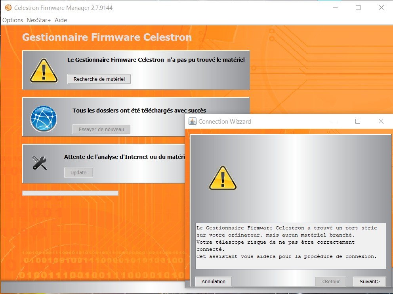Screen dimensions: 393x294
Task: Click the Celestron app icon in title bar
Action: coord(8,8)
